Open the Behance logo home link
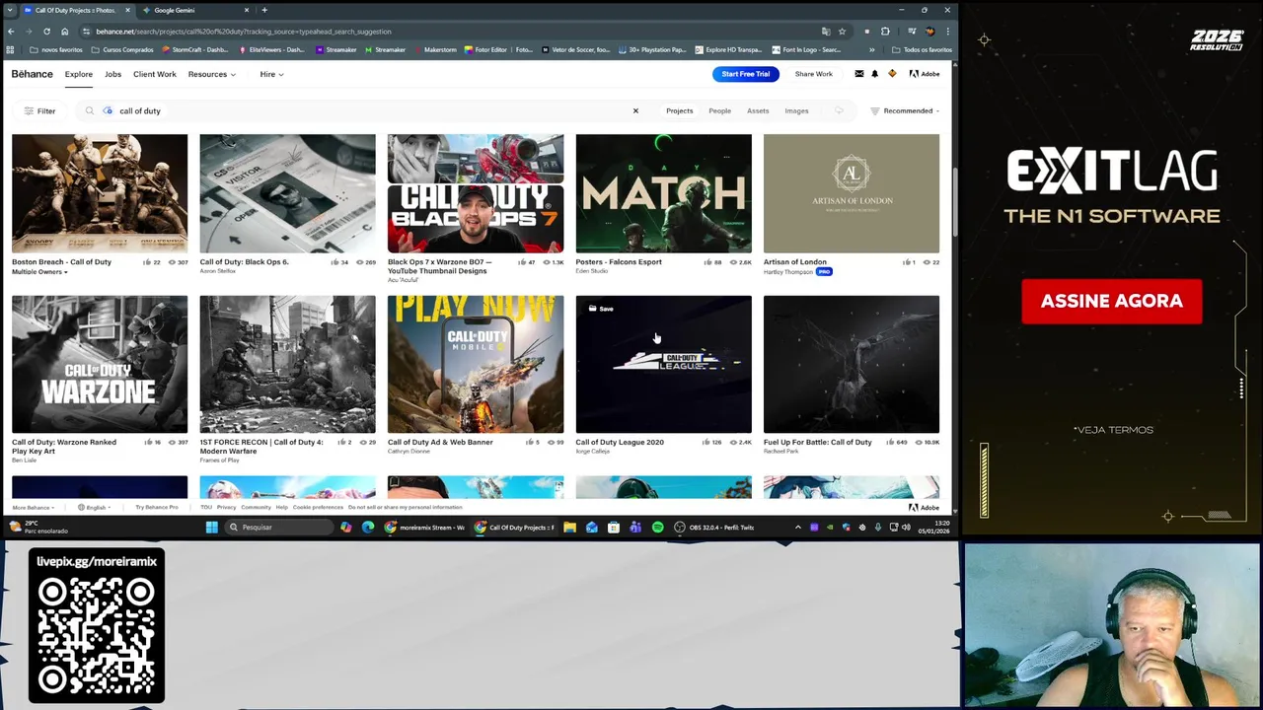This screenshot has width=1263, height=710. tap(32, 74)
